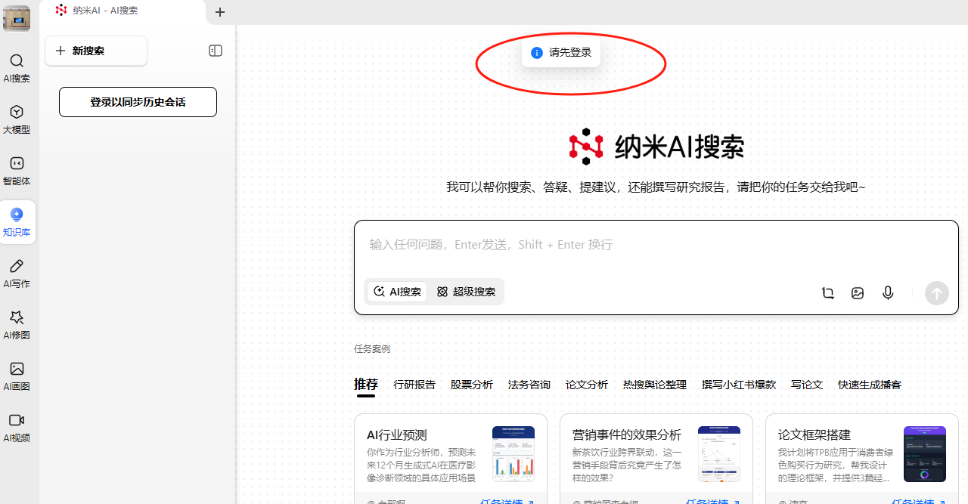
Task: Select the 写论文 tab
Action: (807, 385)
